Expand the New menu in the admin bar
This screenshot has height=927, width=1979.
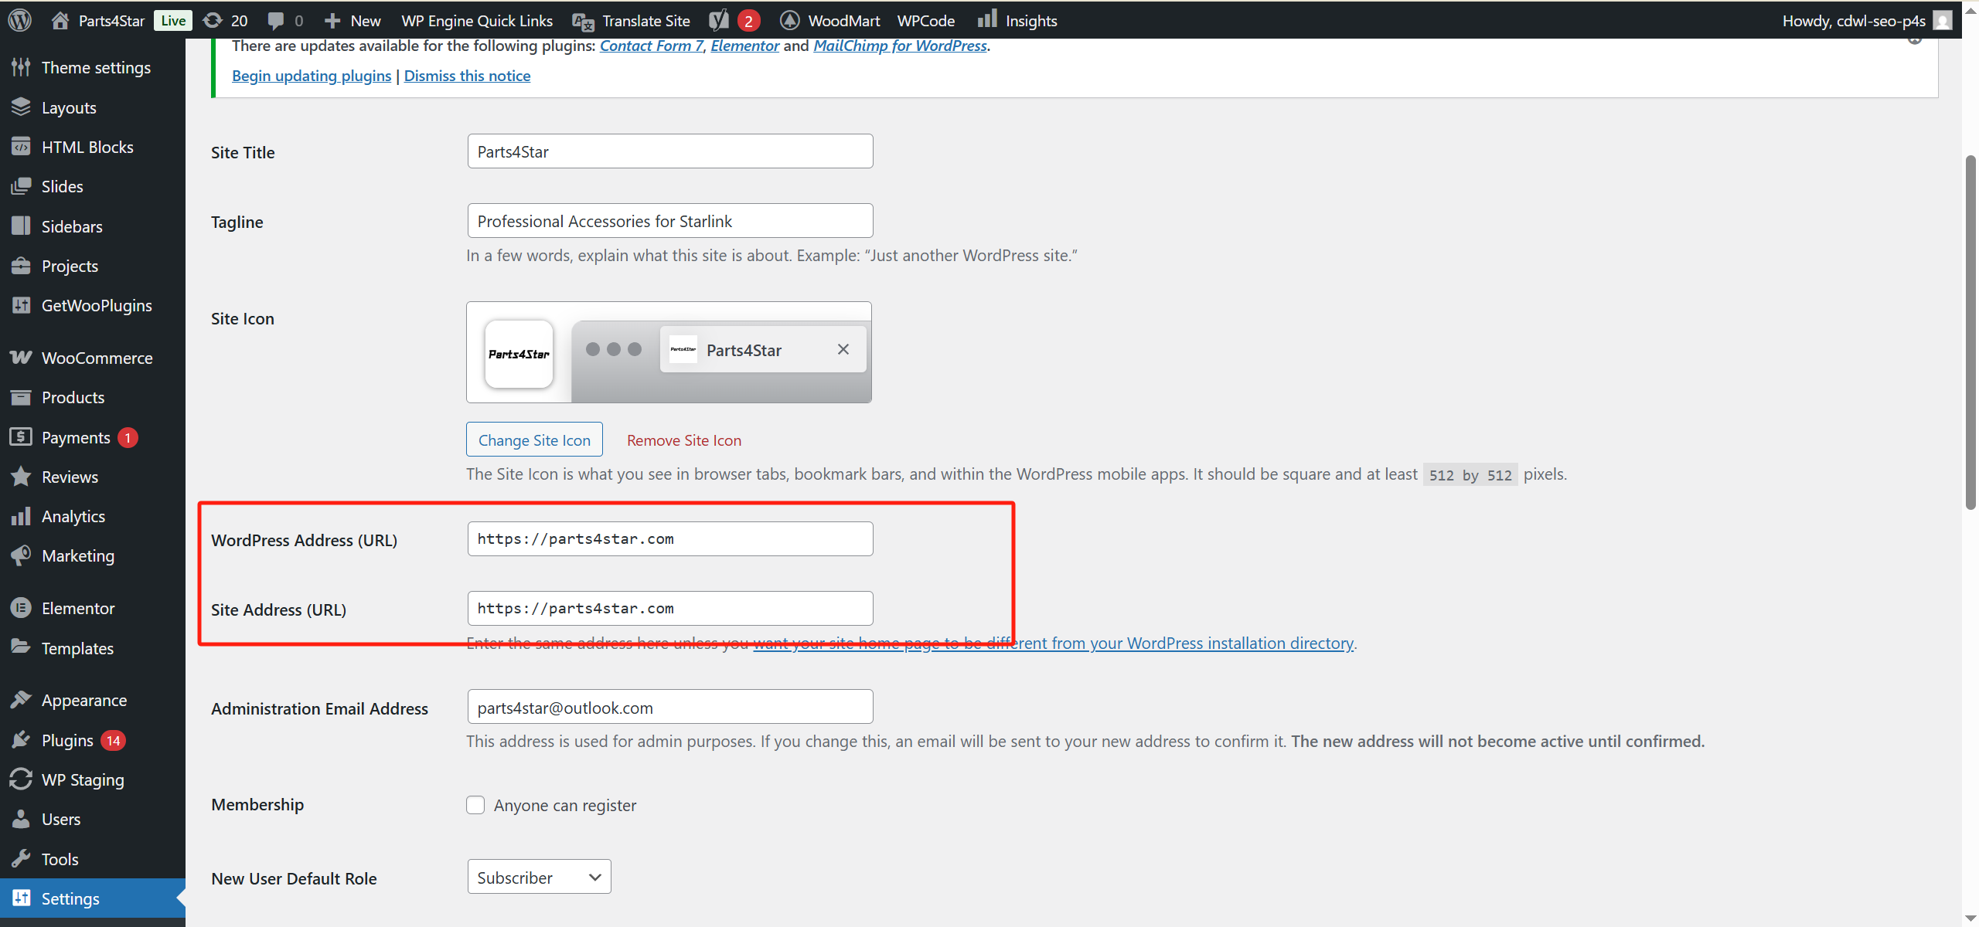pyautogui.click(x=352, y=20)
